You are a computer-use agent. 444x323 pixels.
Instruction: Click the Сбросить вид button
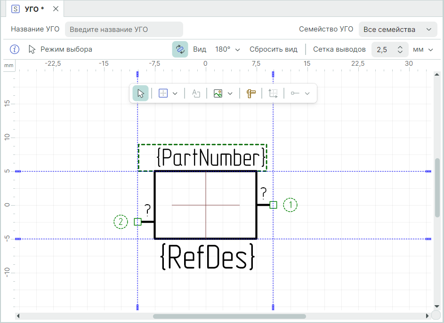pyautogui.click(x=273, y=49)
